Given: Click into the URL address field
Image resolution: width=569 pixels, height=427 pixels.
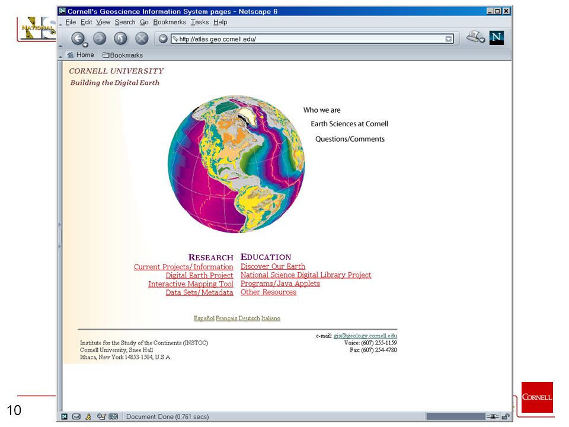Looking at the screenshot, I should [312, 39].
